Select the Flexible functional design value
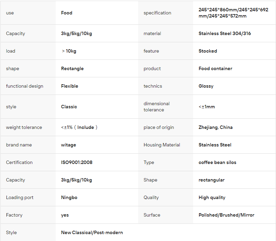This screenshot has width=276, height=241. point(69,86)
